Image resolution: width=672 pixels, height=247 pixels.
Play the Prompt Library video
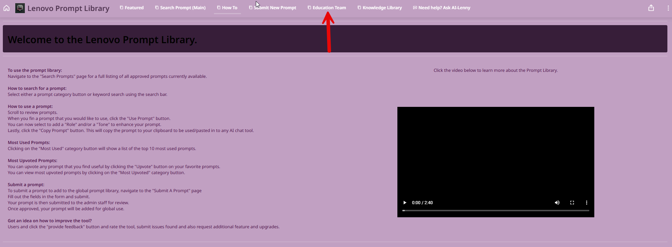coord(404,203)
